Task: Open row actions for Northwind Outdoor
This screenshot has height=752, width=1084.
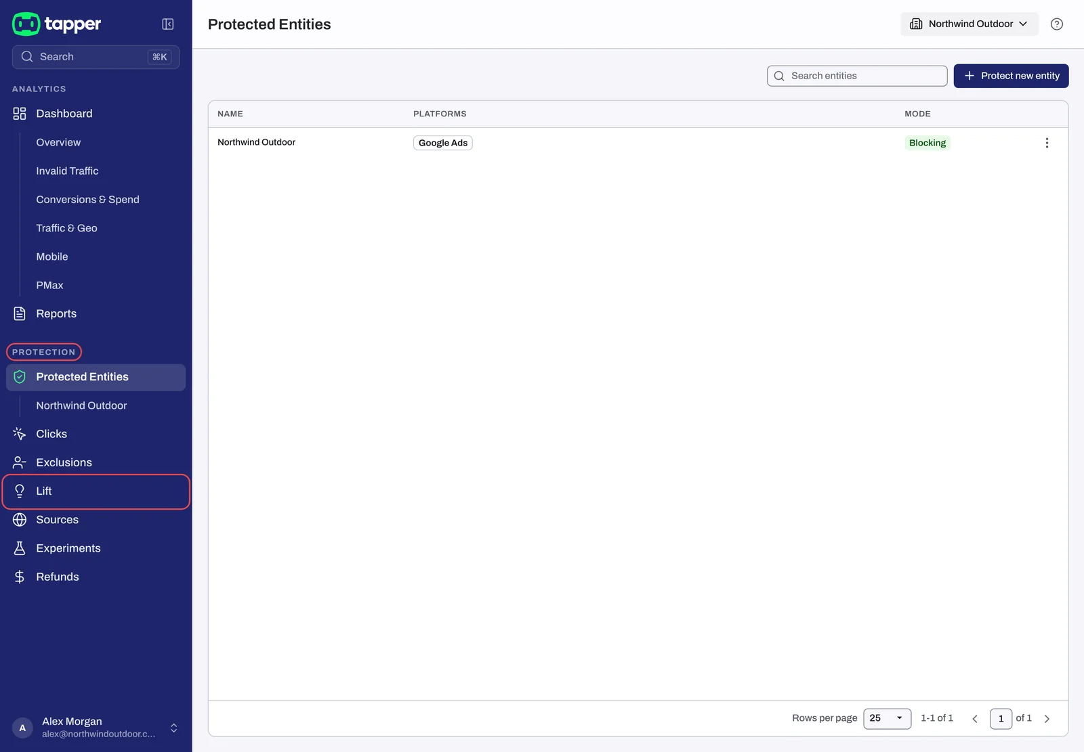Action: point(1047,143)
